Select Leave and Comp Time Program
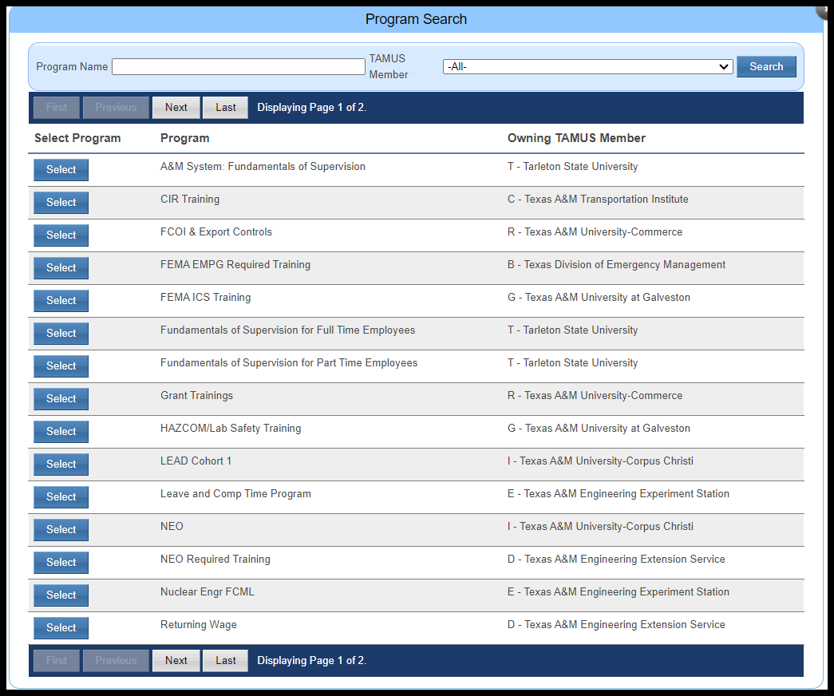 tap(61, 497)
